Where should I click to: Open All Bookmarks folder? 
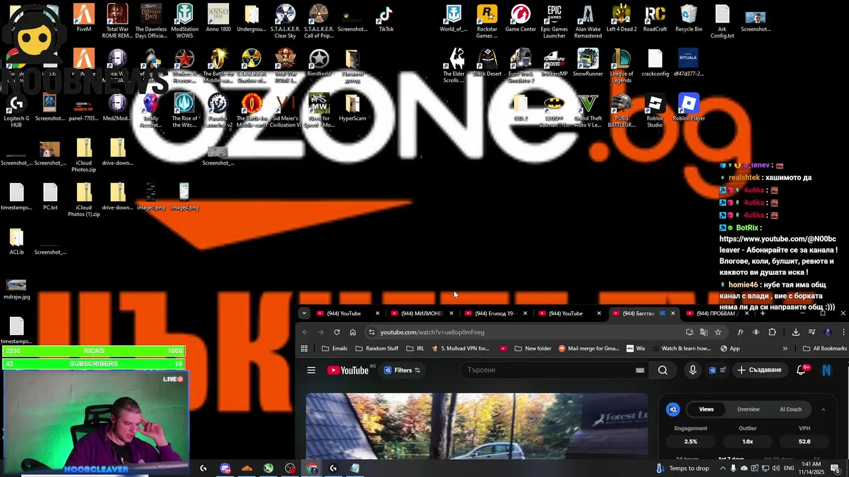pos(824,348)
